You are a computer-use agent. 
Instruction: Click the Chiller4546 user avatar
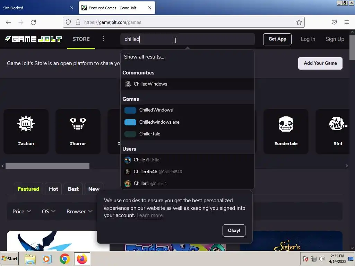coord(128,172)
